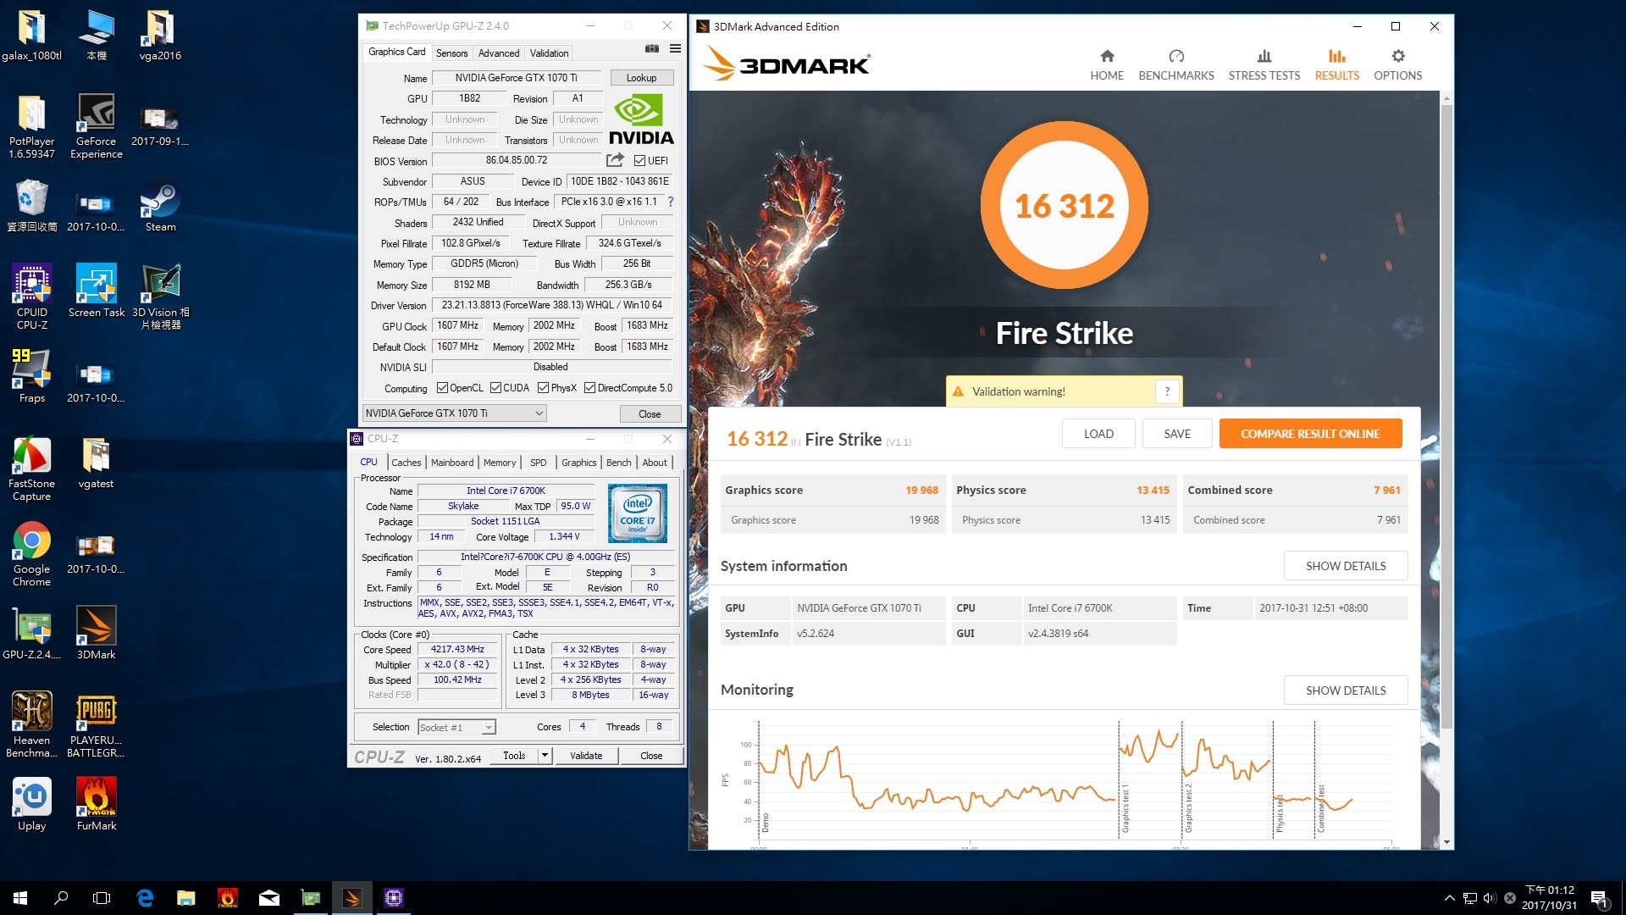This screenshot has height=915, width=1626.
Task: Open the Recycle Bin desktop icon
Action: point(32,205)
